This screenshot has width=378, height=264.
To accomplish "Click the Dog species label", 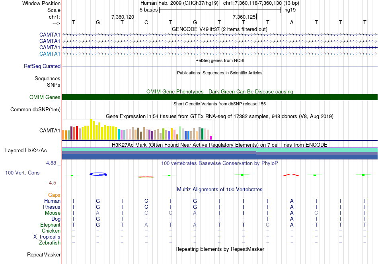I will (x=56, y=219).
